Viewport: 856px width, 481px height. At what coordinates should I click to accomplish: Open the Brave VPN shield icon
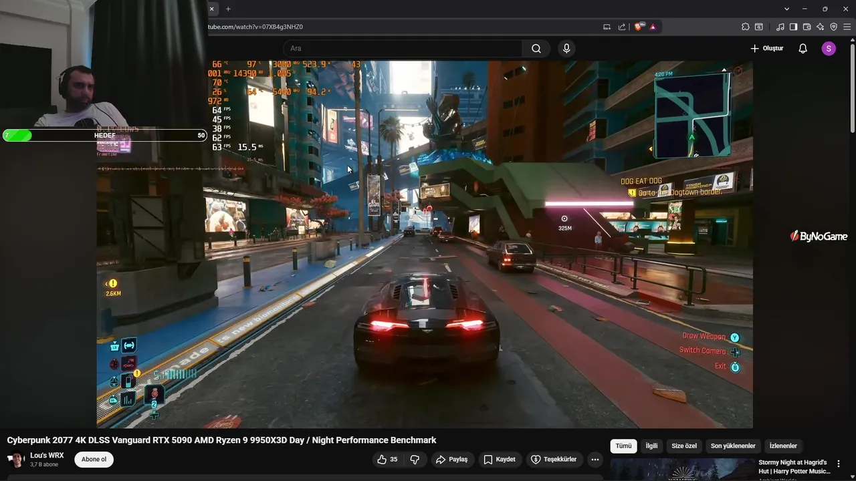(x=833, y=27)
